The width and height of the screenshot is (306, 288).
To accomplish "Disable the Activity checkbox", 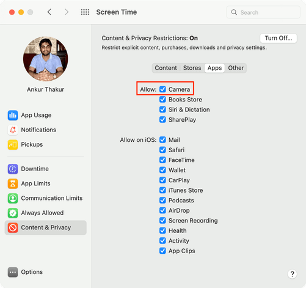I will point(162,240).
